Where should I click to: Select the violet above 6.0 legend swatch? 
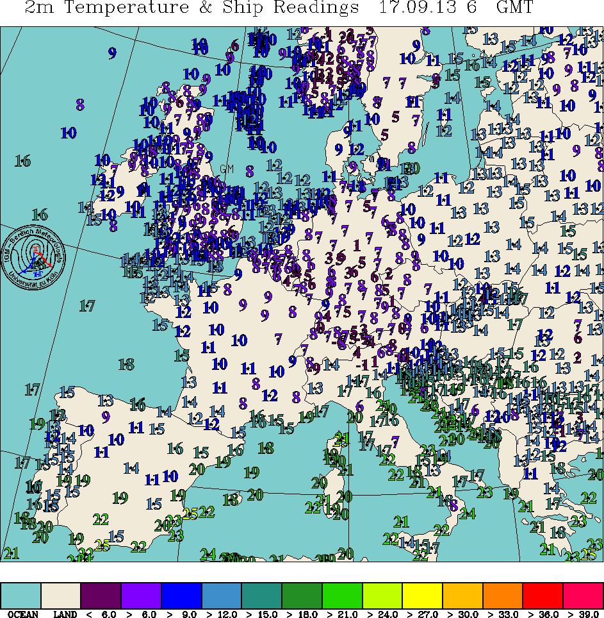(x=142, y=596)
